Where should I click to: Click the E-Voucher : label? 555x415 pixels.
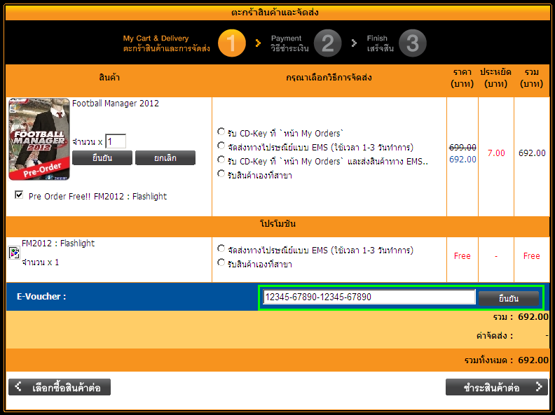pyautogui.click(x=41, y=296)
